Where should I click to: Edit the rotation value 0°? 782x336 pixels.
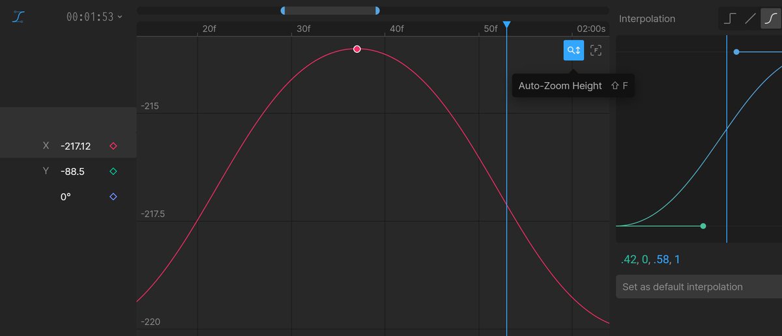(x=65, y=197)
